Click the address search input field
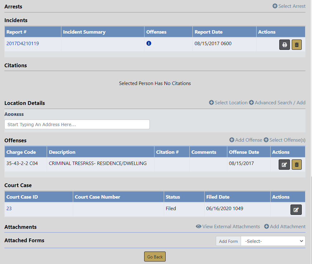 point(77,125)
